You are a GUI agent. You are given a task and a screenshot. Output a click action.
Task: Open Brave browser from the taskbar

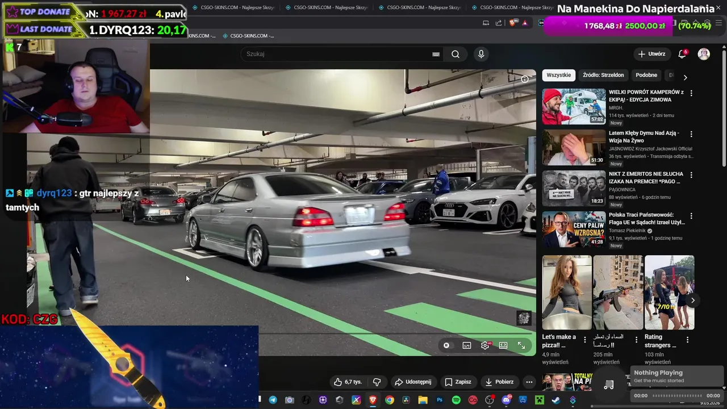pyautogui.click(x=373, y=400)
